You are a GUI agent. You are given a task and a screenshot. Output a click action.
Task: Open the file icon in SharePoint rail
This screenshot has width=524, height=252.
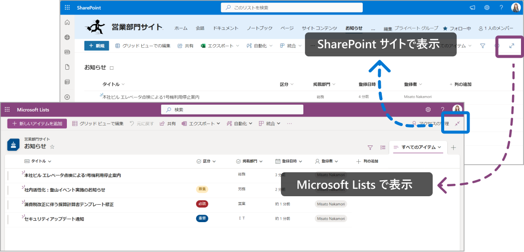tap(67, 67)
